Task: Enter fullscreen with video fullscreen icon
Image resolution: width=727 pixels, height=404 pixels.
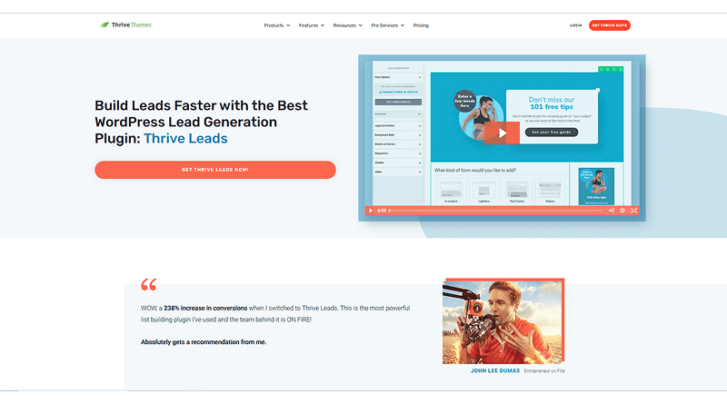Action: [633, 211]
